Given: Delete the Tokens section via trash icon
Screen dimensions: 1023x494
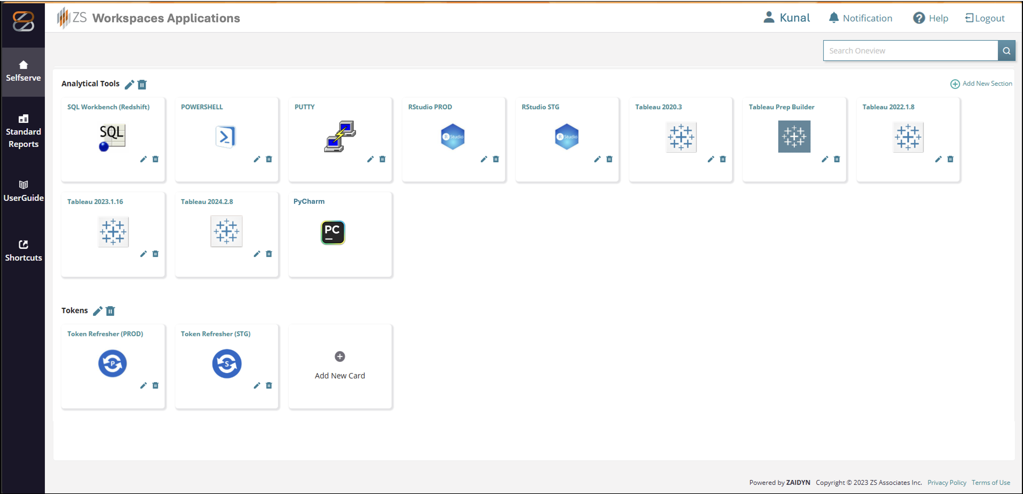Looking at the screenshot, I should [x=110, y=311].
